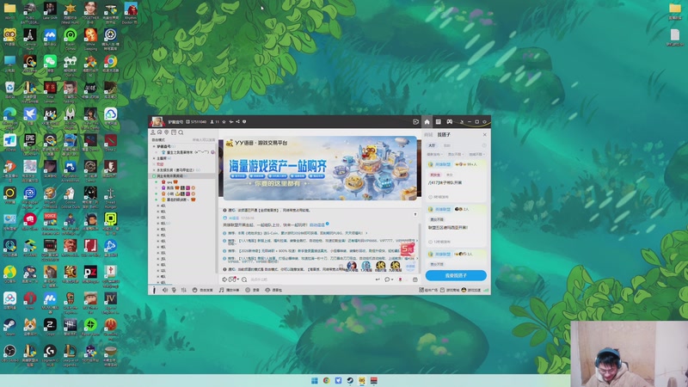The height and width of the screenshot is (387, 688).
Task: Open the 自由模式 channel mode dropdown
Action: pyautogui.click(x=159, y=140)
